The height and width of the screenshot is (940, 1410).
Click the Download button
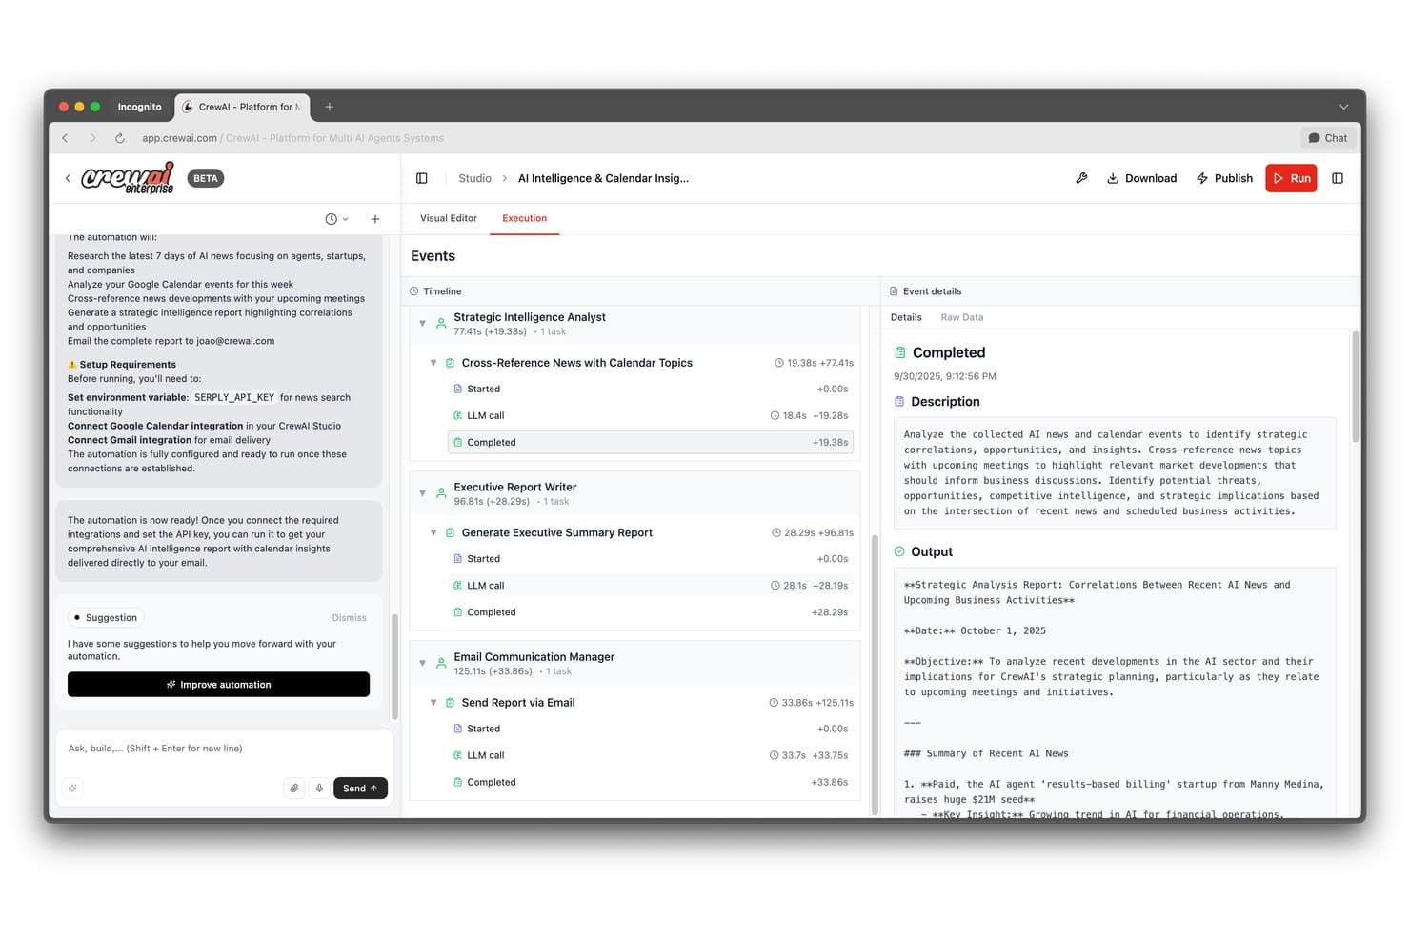tap(1141, 178)
